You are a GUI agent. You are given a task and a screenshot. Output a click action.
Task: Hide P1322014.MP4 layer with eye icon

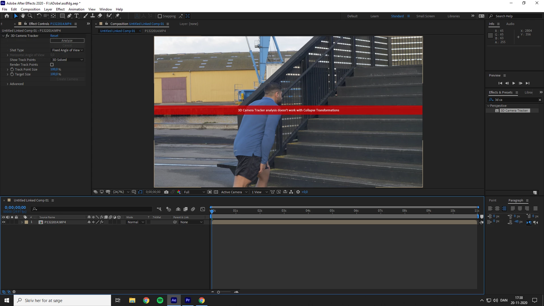pyautogui.click(x=4, y=222)
